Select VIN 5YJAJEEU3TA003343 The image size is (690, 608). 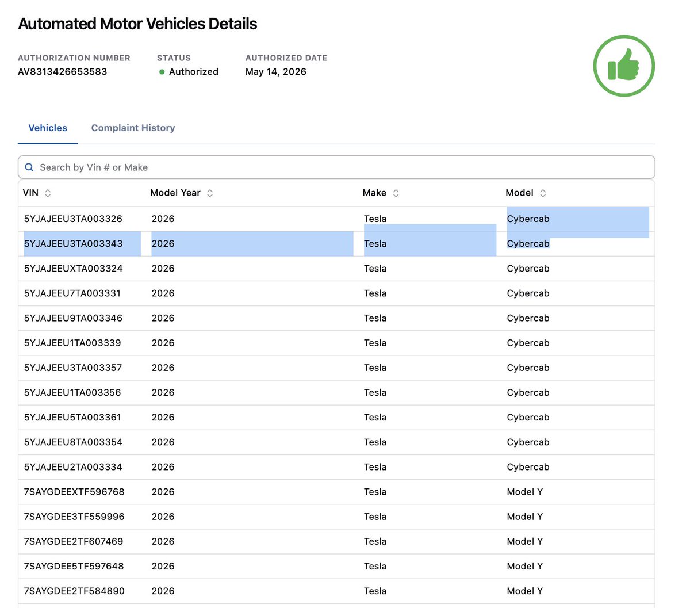(73, 244)
